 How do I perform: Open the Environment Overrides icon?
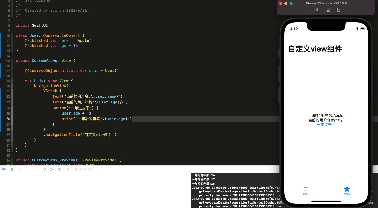coord(60,169)
